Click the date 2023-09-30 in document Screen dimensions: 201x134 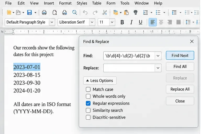(x=27, y=83)
